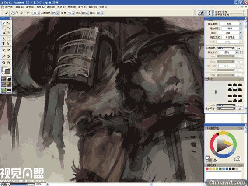Select the Magic Wand tool

coord(9,28)
